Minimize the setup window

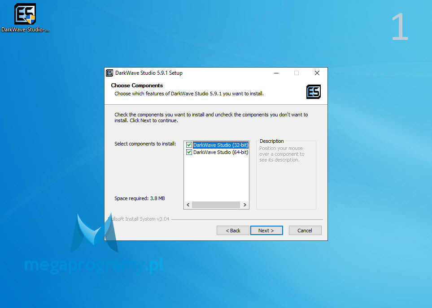point(276,73)
